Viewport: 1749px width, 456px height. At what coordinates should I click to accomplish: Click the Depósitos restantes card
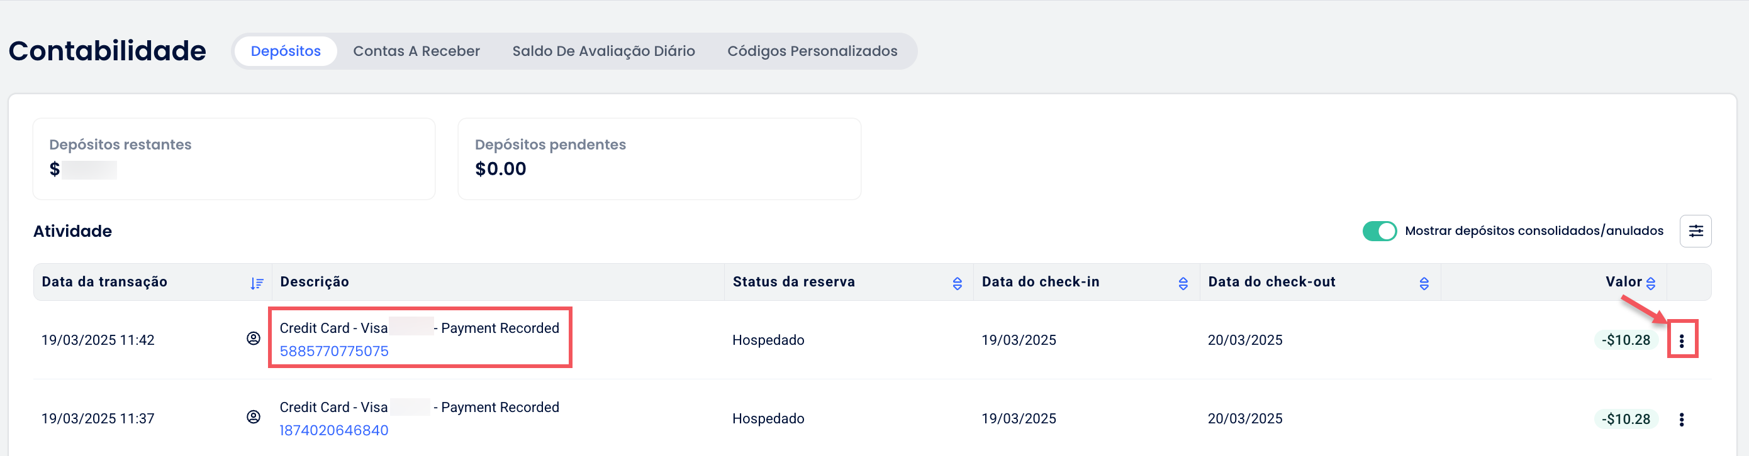click(x=233, y=158)
